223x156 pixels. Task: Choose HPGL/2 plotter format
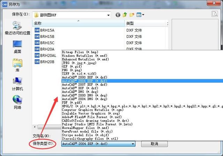click(x=142, y=106)
